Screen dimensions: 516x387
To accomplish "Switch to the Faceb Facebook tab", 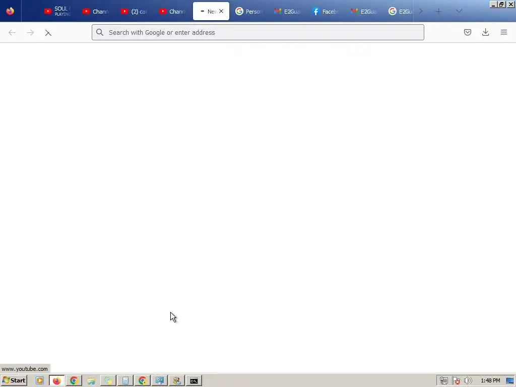I will coord(326,11).
